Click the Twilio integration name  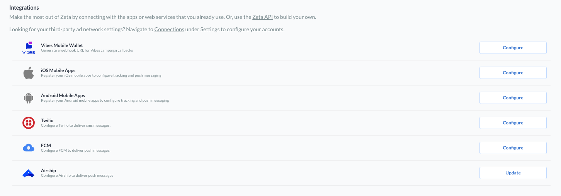[47, 121]
